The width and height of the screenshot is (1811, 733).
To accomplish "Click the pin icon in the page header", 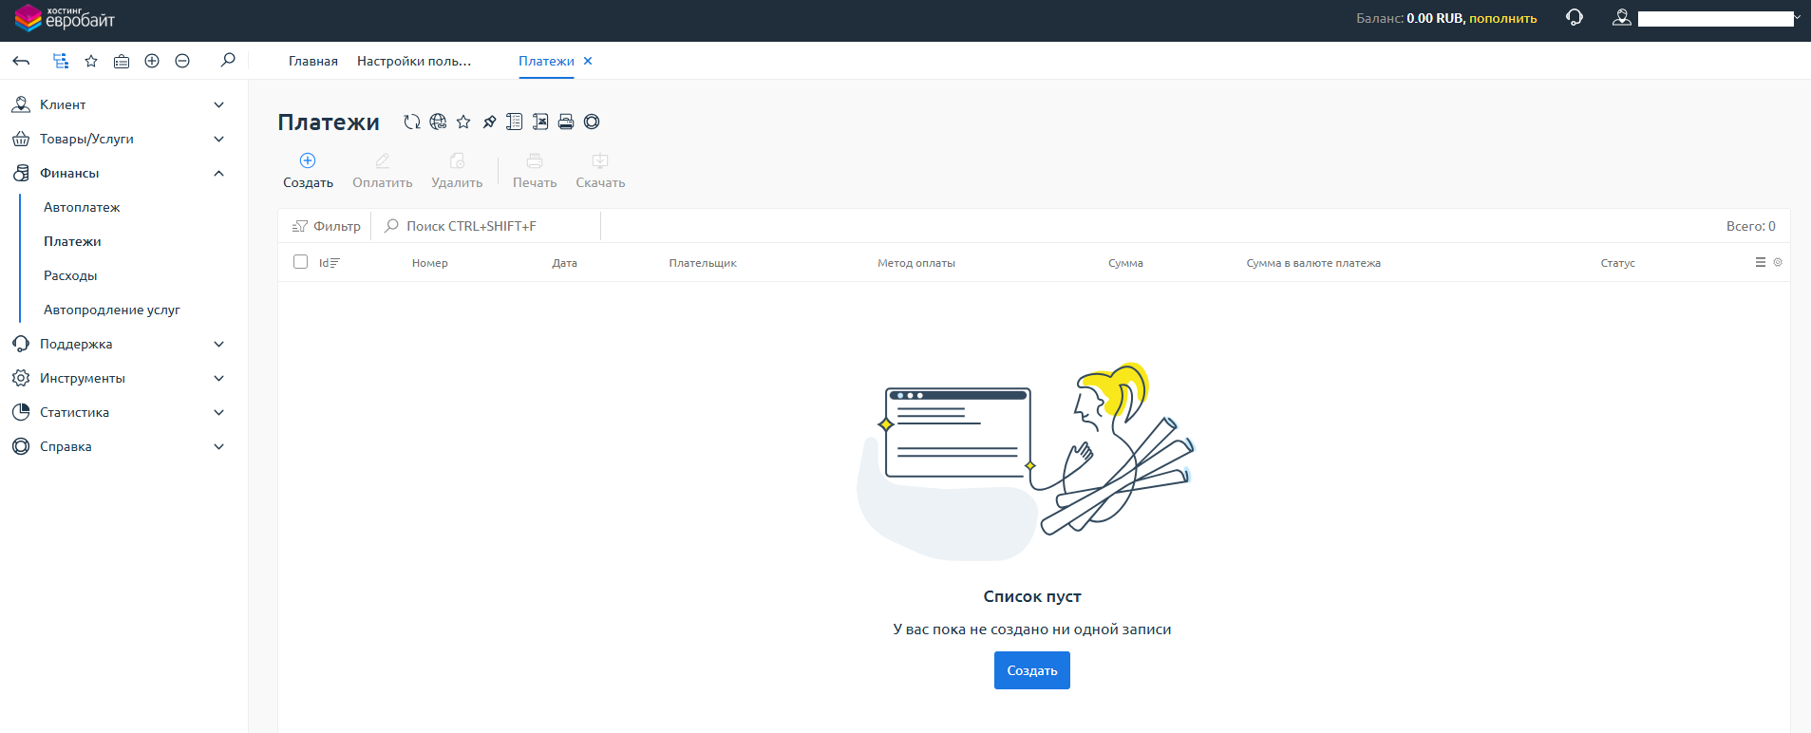I will [489, 122].
